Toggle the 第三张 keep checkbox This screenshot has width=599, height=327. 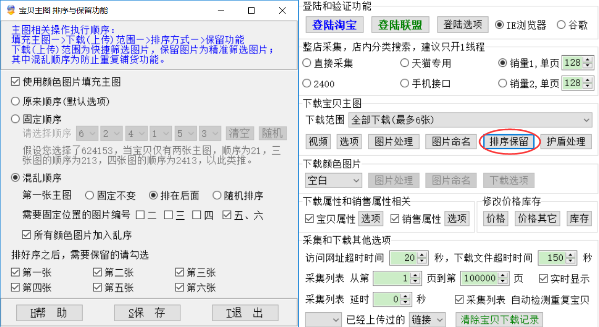(180, 272)
